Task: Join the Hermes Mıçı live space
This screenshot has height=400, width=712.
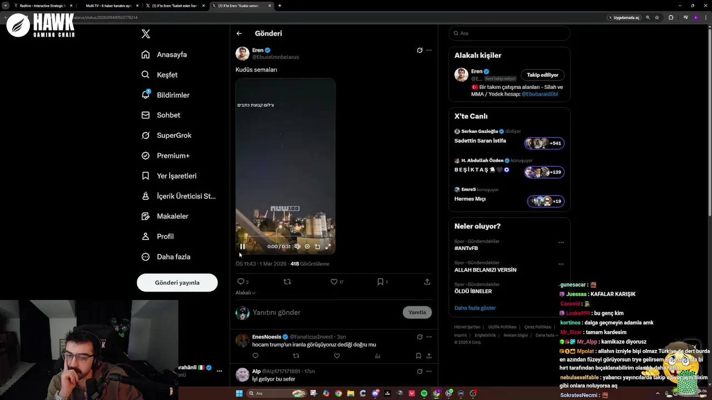Action: click(546, 201)
